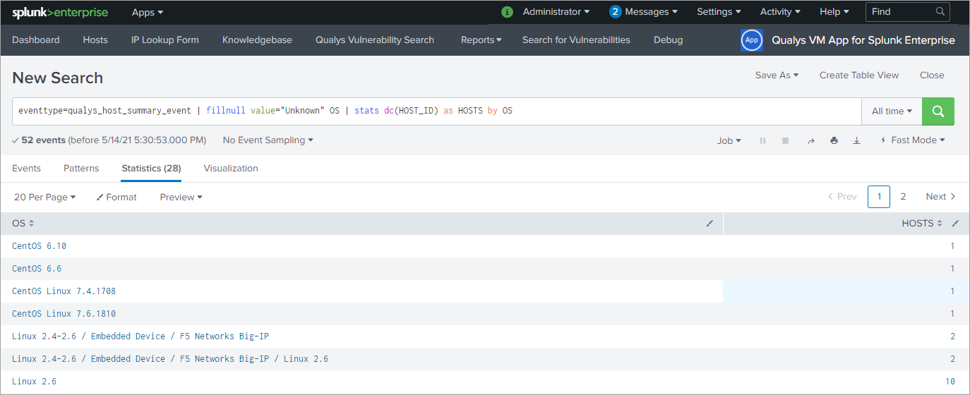
Task: Click the Messages count badge
Action: point(616,12)
